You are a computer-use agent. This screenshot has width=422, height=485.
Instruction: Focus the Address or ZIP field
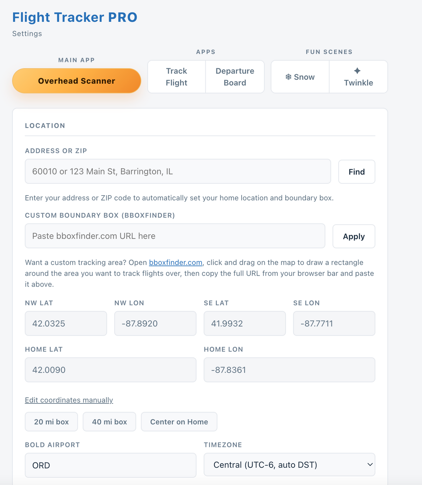coord(178,171)
